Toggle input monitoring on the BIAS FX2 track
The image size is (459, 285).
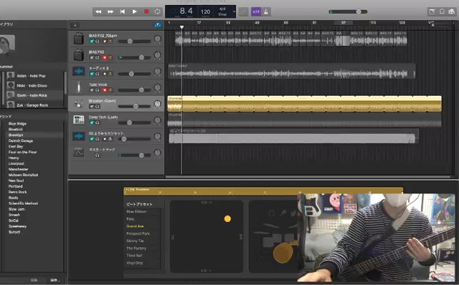pyautogui.click(x=110, y=57)
